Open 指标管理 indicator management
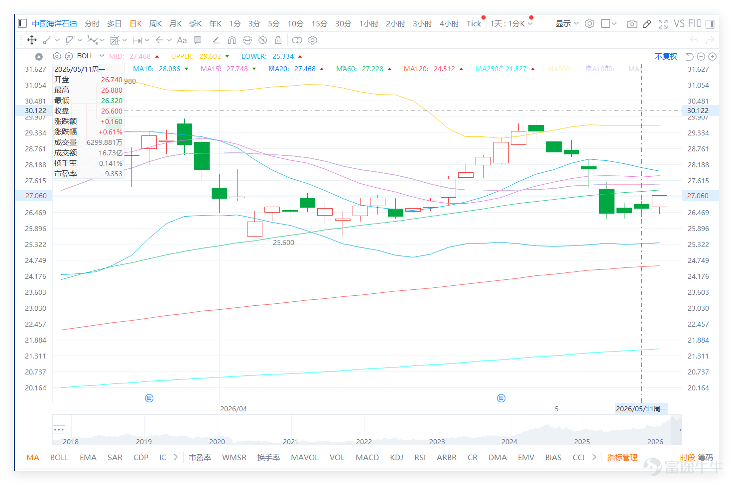Image resolution: width=733 pixels, height=485 pixels. click(622, 457)
